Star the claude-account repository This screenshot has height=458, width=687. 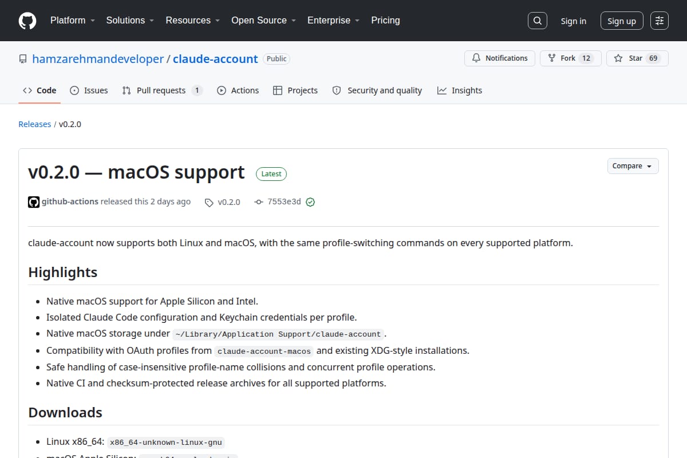[x=637, y=58]
